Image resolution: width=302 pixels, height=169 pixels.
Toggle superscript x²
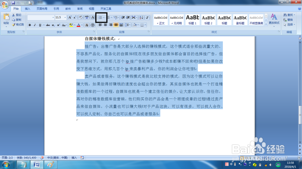58,25
